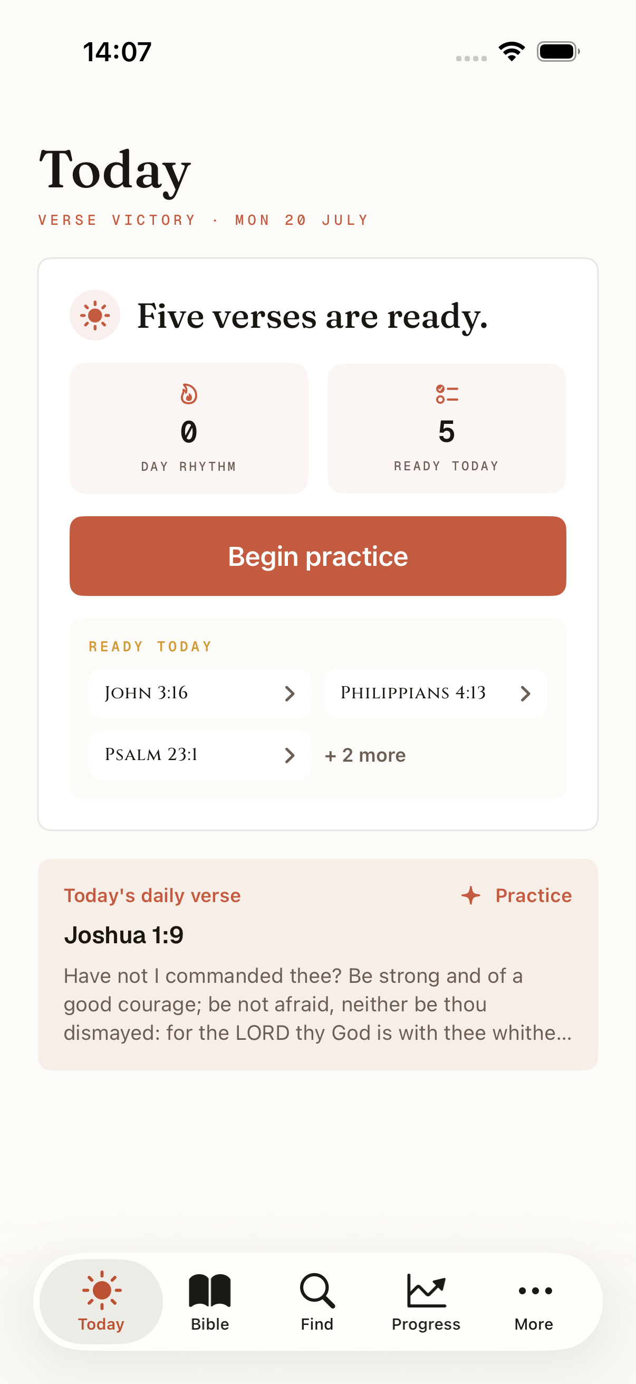Screen dimensions: 636x1384
Task: Open the More ellipsis icon
Action: pos(535,1291)
